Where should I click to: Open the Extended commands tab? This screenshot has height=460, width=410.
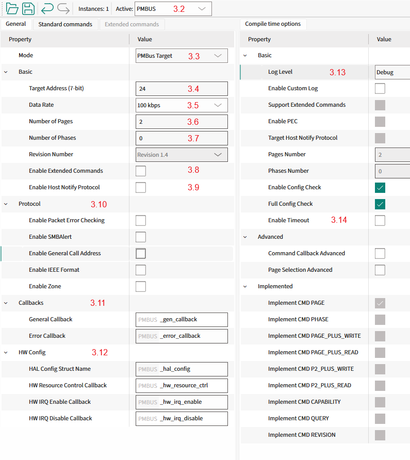click(x=132, y=24)
